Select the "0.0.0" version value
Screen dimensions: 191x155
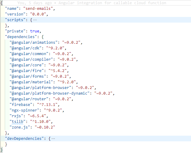(38, 14)
